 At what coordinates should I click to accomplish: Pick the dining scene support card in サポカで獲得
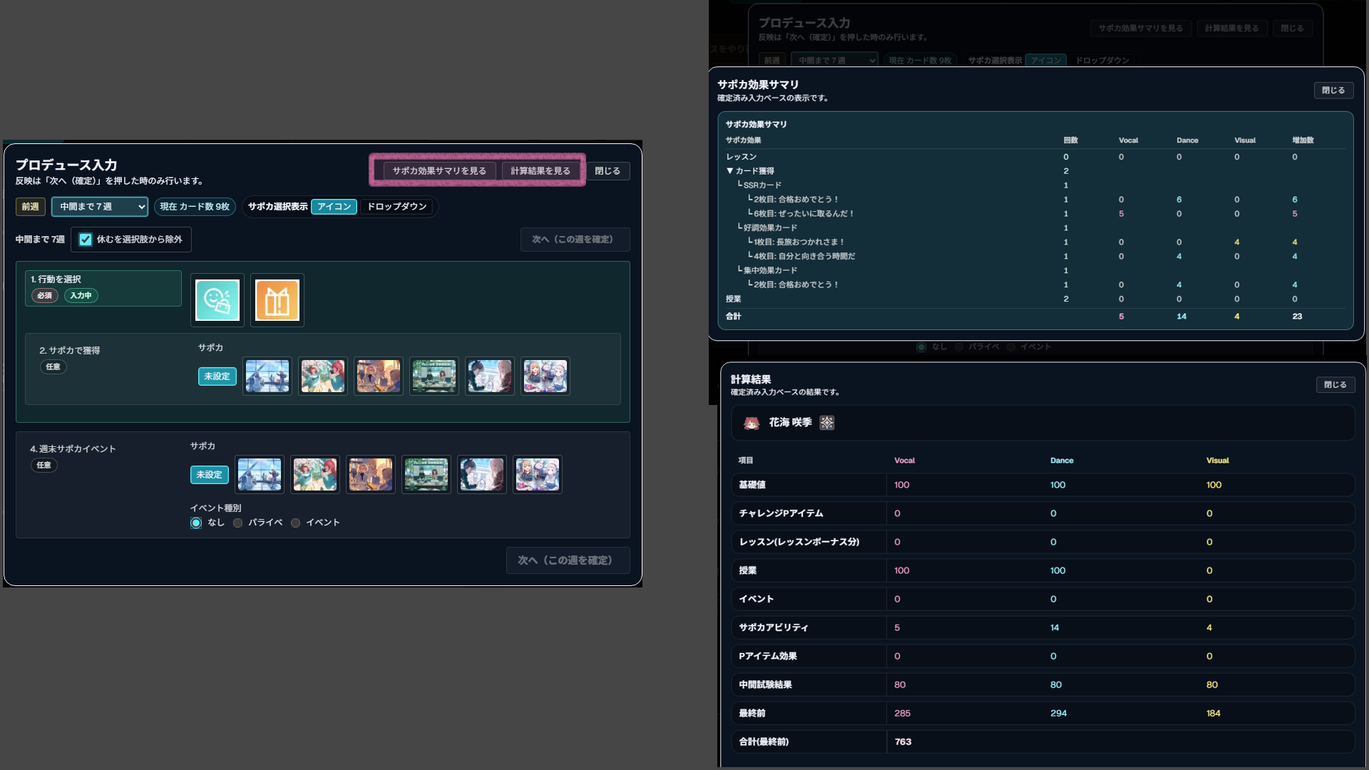click(378, 376)
